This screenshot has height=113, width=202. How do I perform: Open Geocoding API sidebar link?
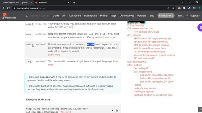click(141, 68)
